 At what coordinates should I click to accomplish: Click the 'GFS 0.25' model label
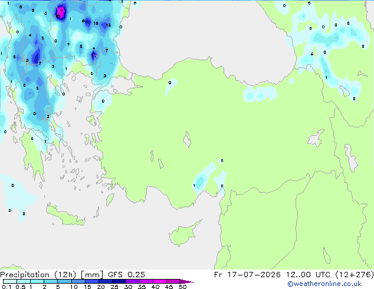pyautogui.click(x=126, y=275)
